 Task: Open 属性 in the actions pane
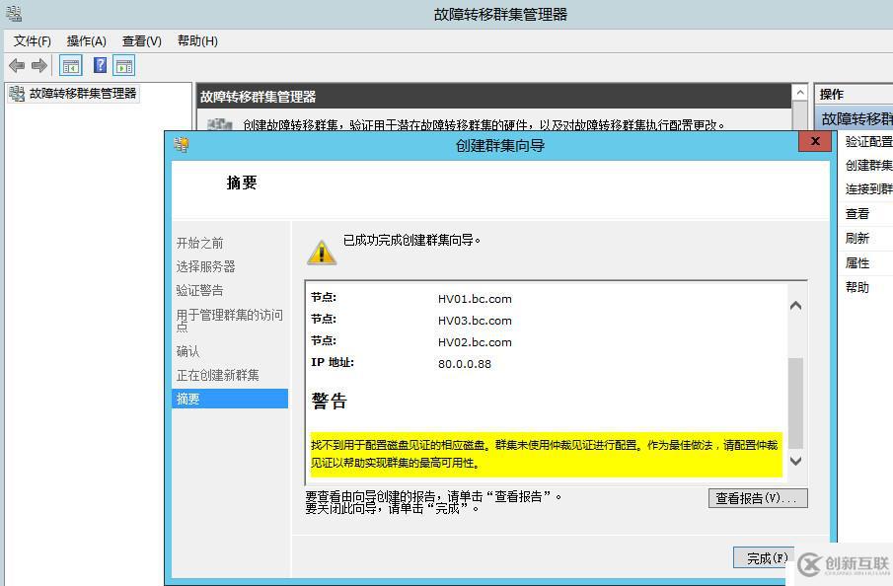pyautogui.click(x=857, y=263)
